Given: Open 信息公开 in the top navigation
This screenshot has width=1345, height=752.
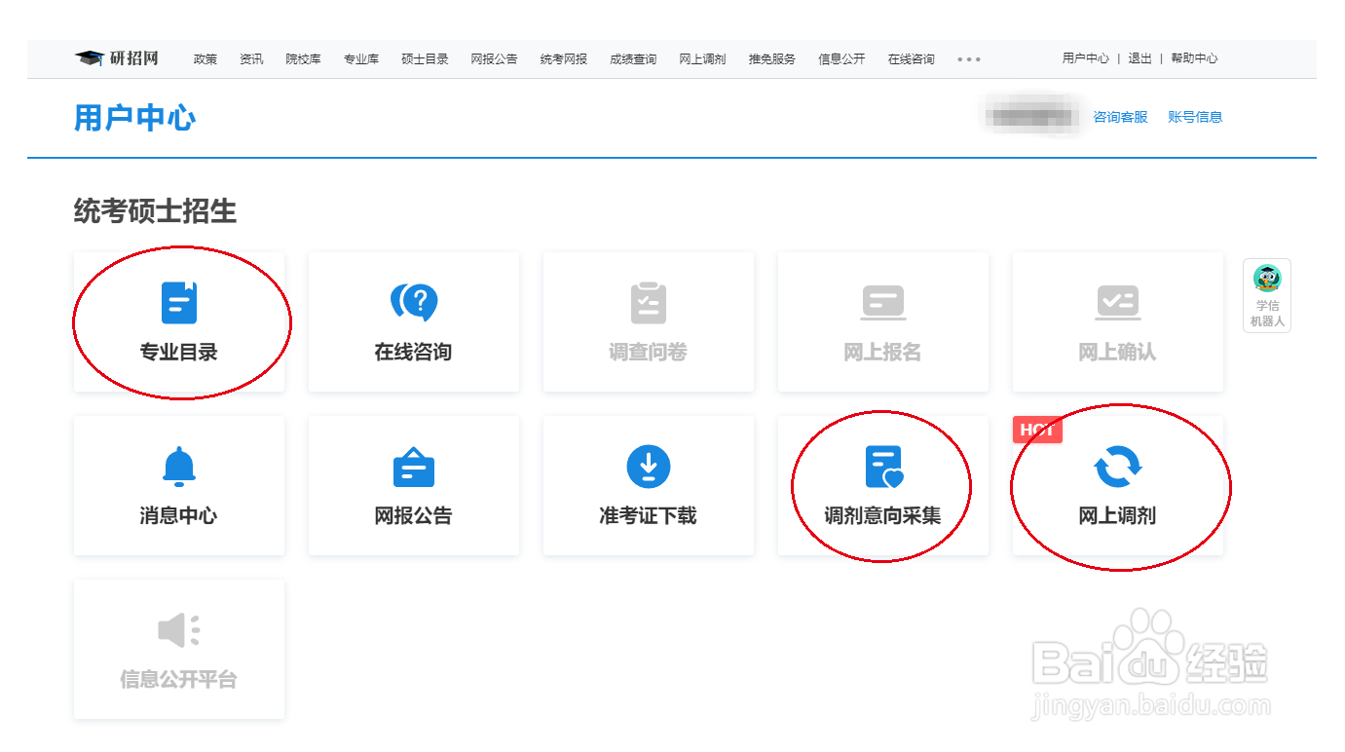Looking at the screenshot, I should (x=841, y=59).
